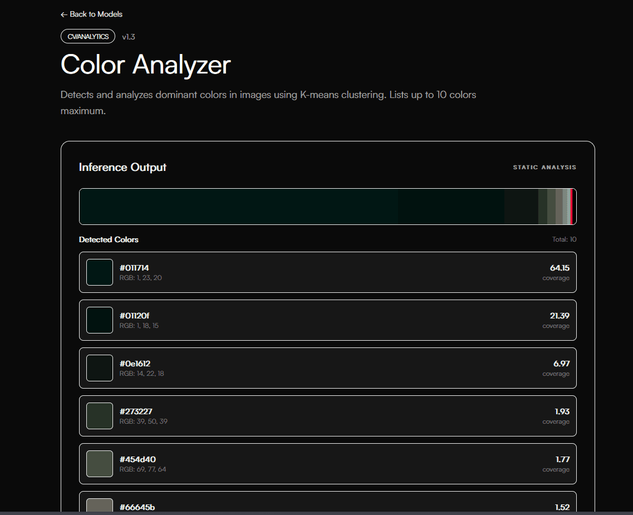Click the v1.3 version label

point(129,37)
